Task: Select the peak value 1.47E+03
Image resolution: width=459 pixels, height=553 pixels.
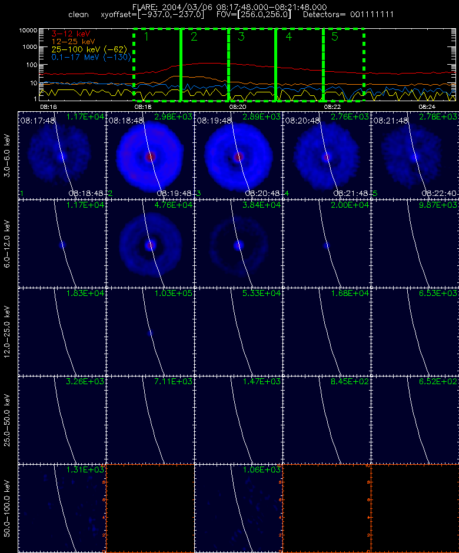Action: click(261, 381)
